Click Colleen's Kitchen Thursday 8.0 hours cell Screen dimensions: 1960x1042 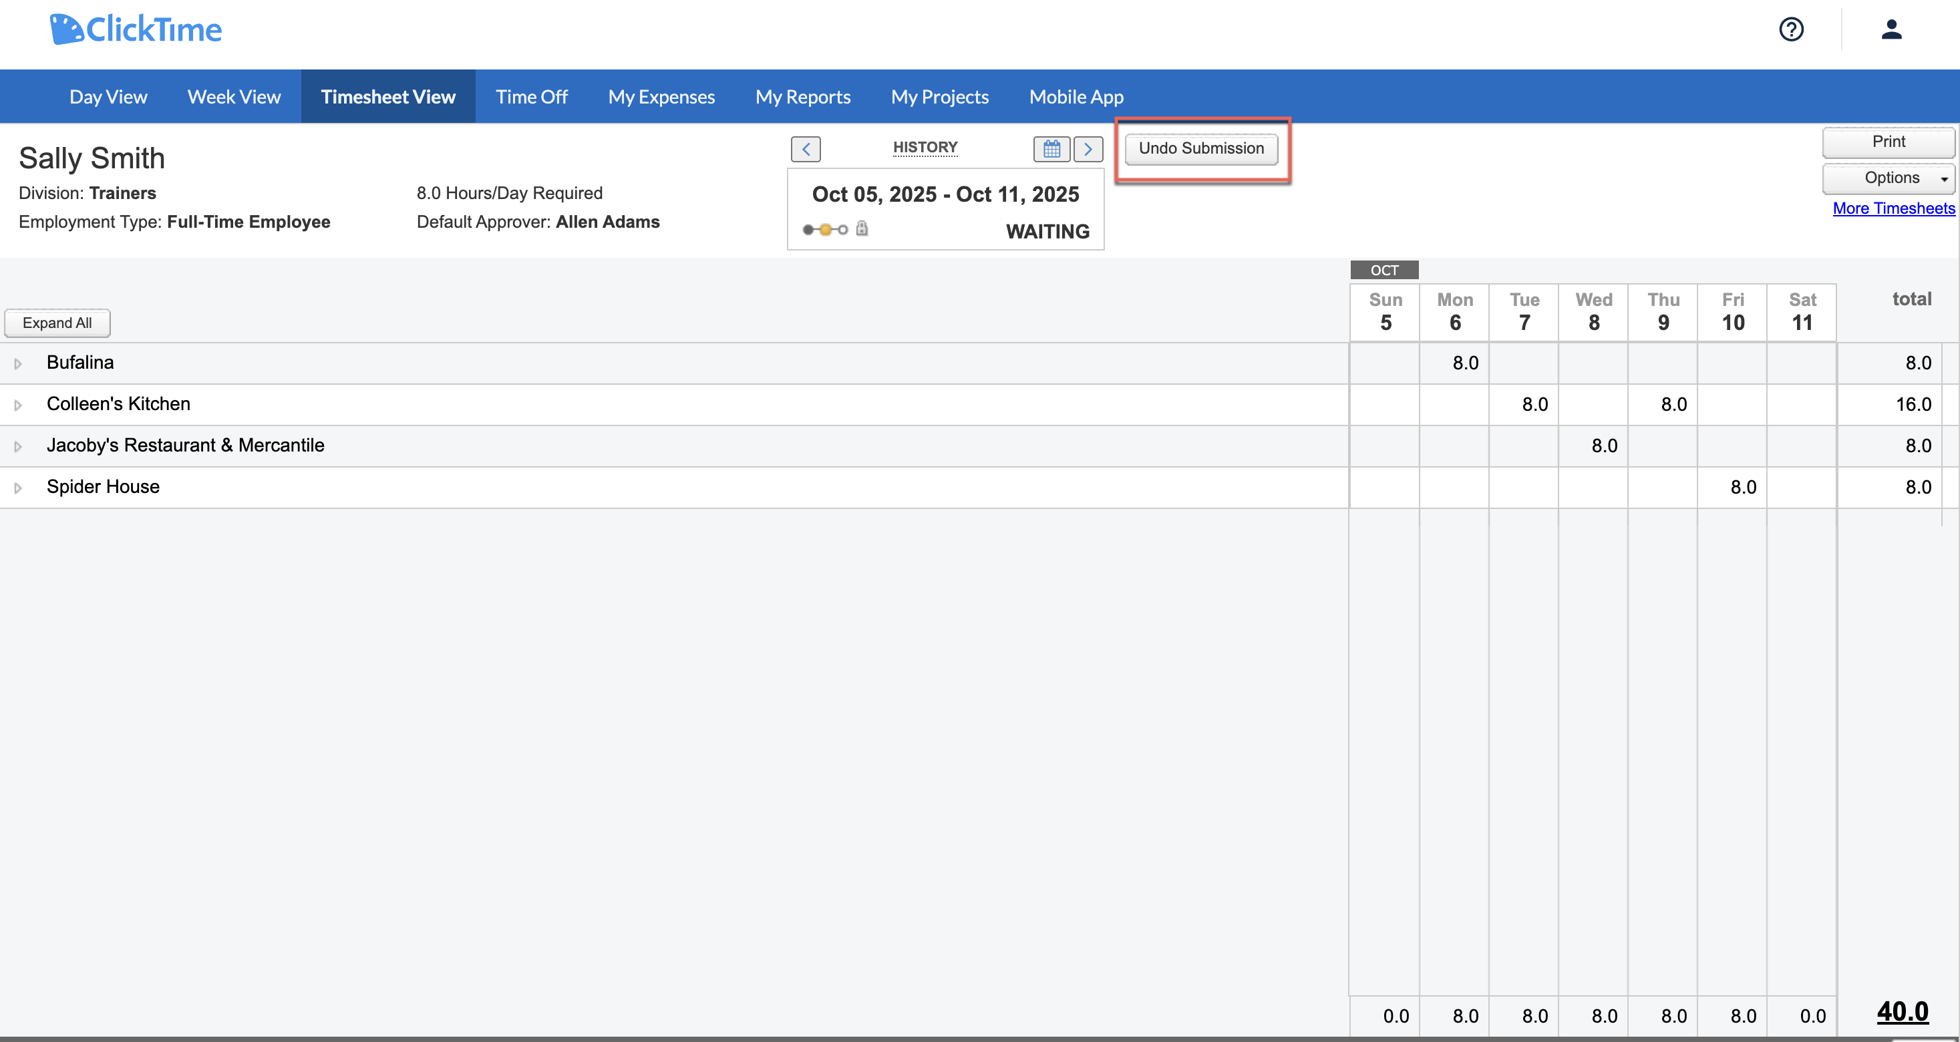(x=1663, y=405)
